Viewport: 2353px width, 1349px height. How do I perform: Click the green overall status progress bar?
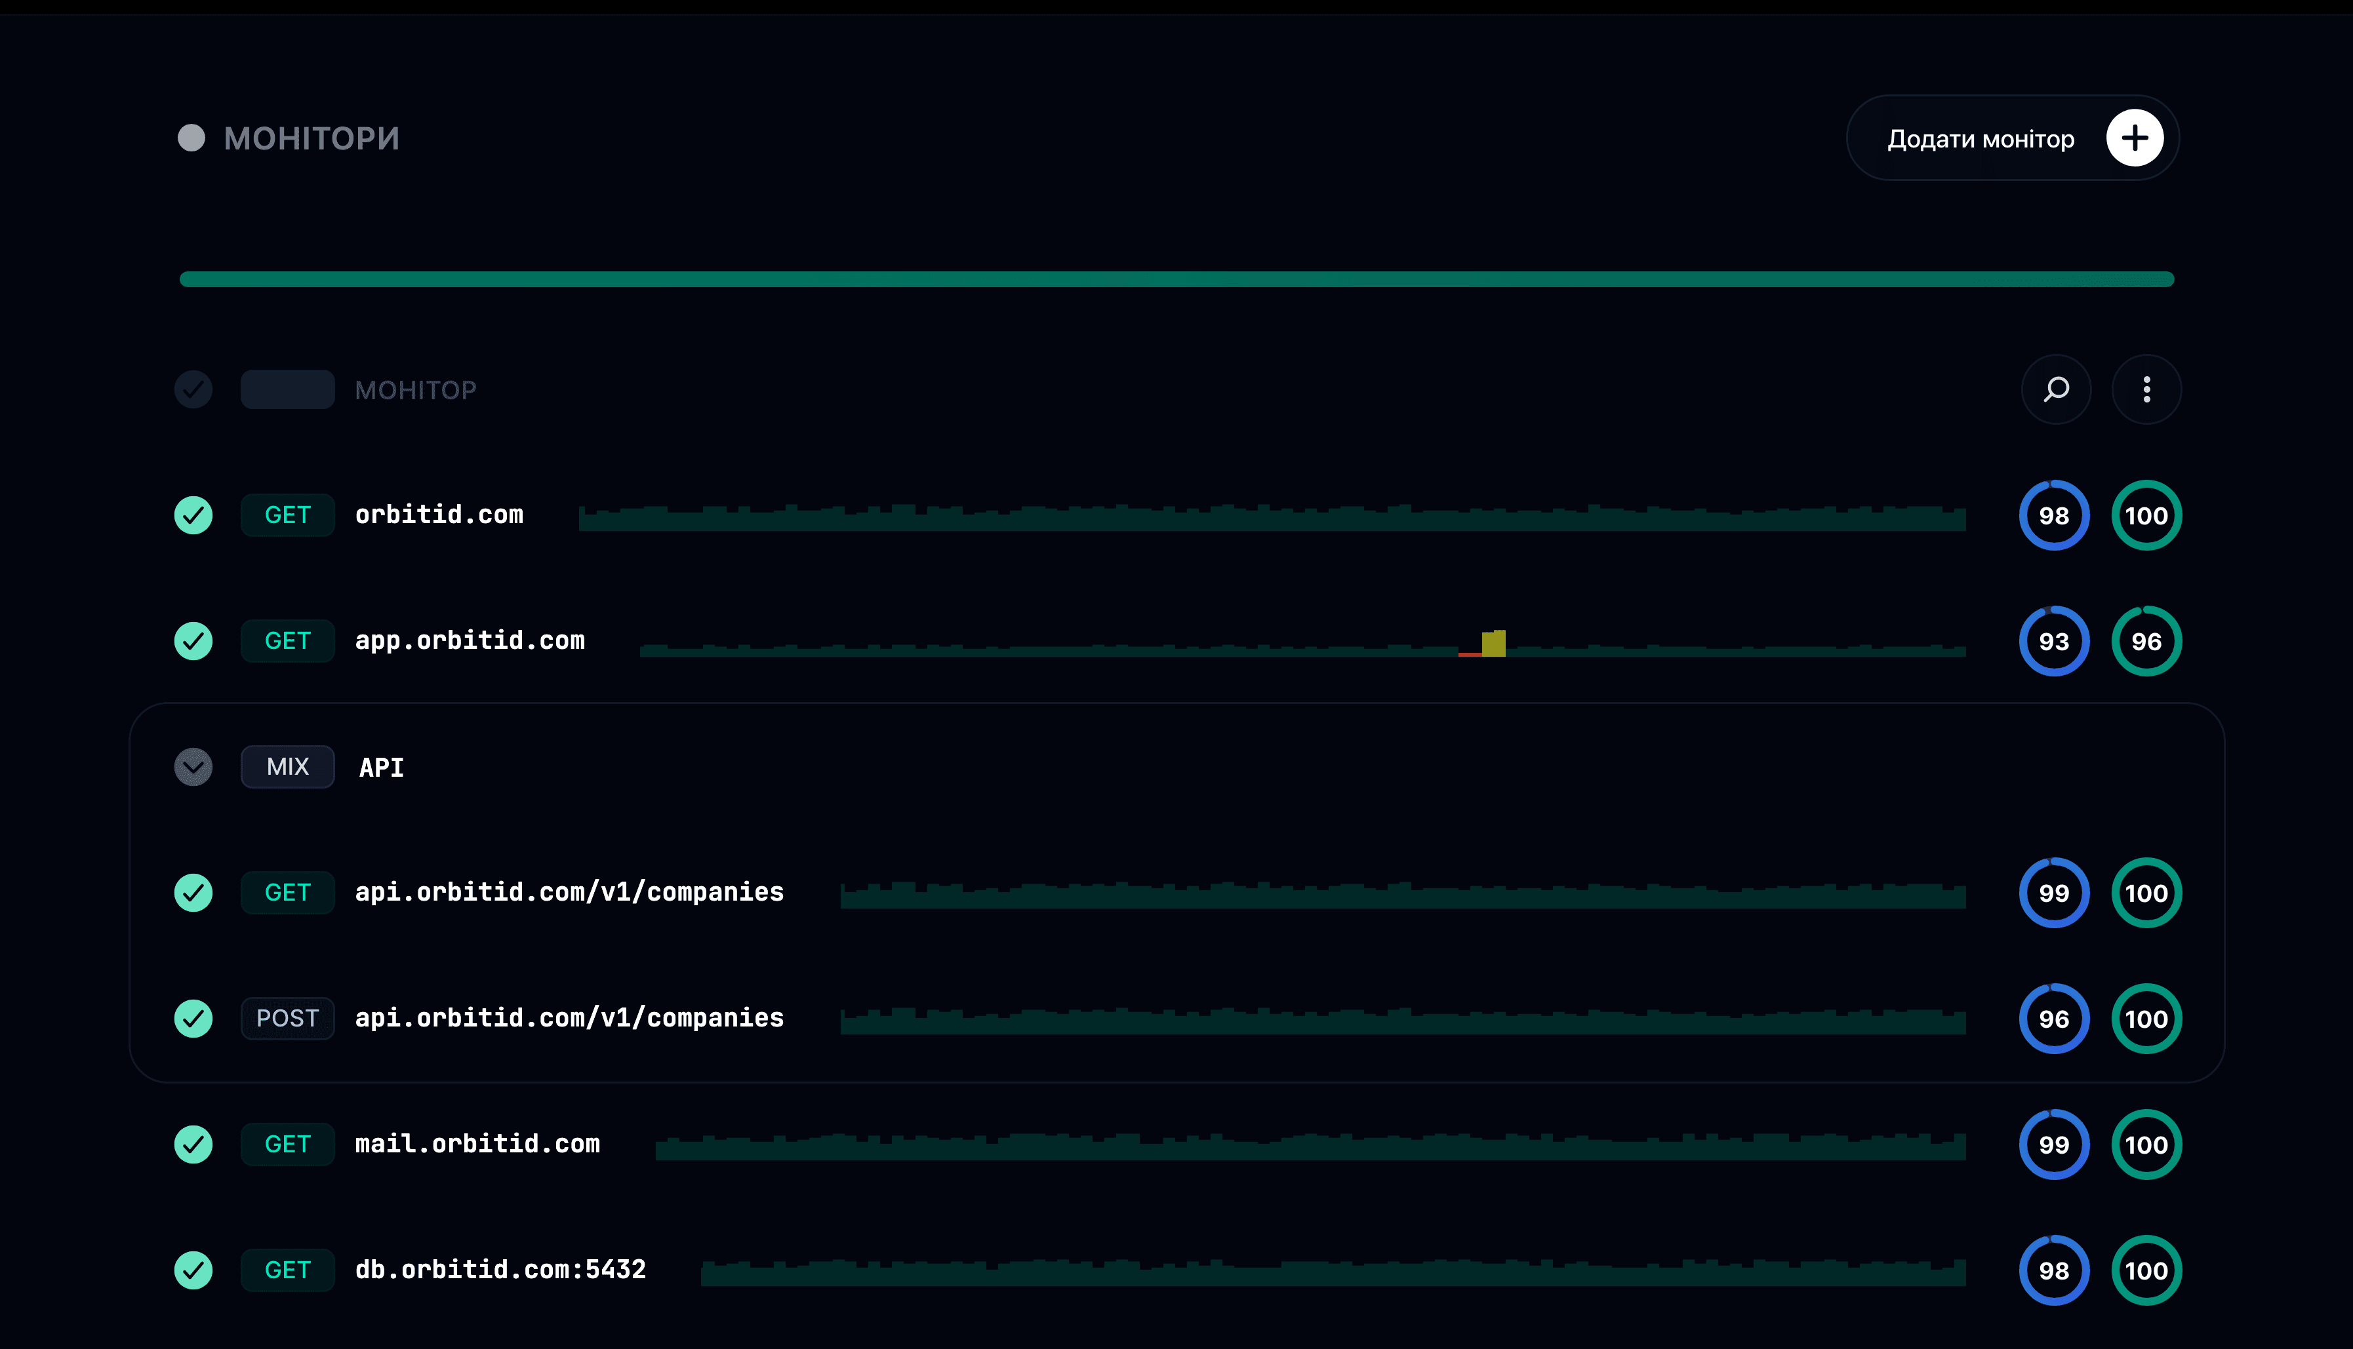(x=1176, y=279)
